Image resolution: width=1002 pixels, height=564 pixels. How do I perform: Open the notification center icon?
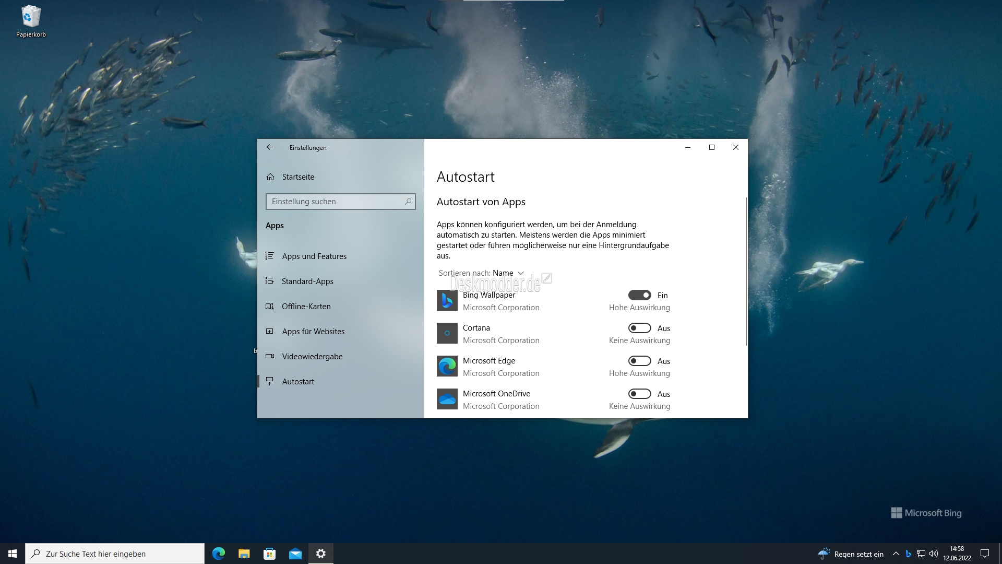pos(985,554)
